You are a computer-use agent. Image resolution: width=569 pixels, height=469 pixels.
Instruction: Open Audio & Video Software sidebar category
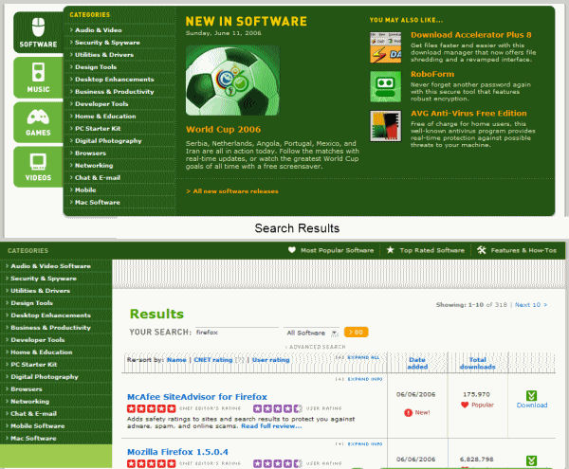click(x=50, y=266)
